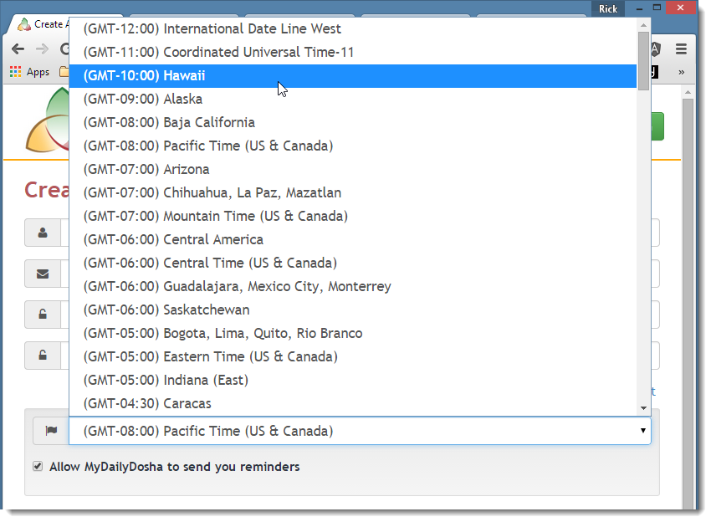Click the page reload icon

click(65, 49)
